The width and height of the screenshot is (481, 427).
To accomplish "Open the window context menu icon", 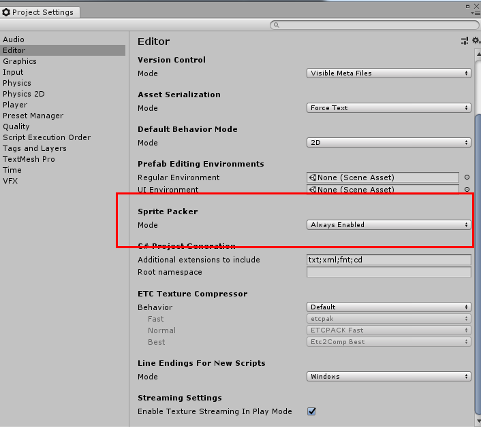I will (x=476, y=14).
